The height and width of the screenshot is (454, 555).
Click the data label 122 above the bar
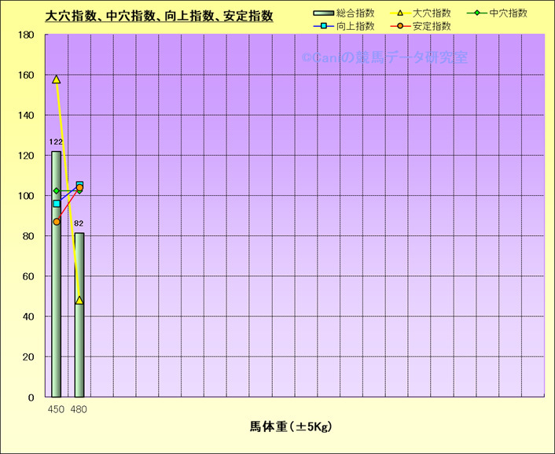pyautogui.click(x=56, y=142)
